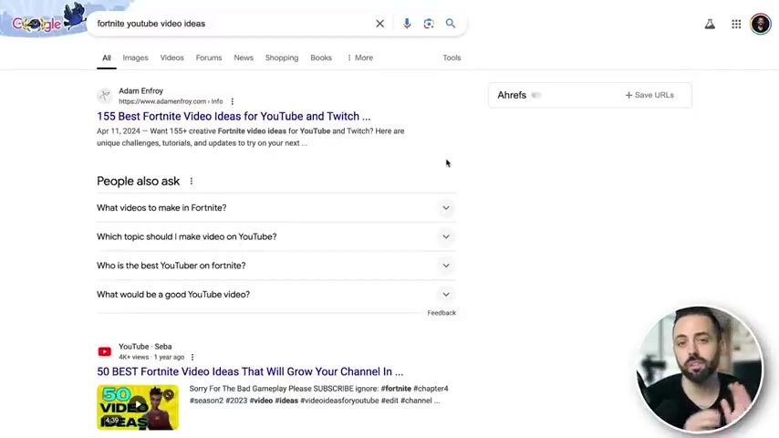Click Adam Enfroy site favicon
This screenshot has width=779, height=438.
[104, 96]
